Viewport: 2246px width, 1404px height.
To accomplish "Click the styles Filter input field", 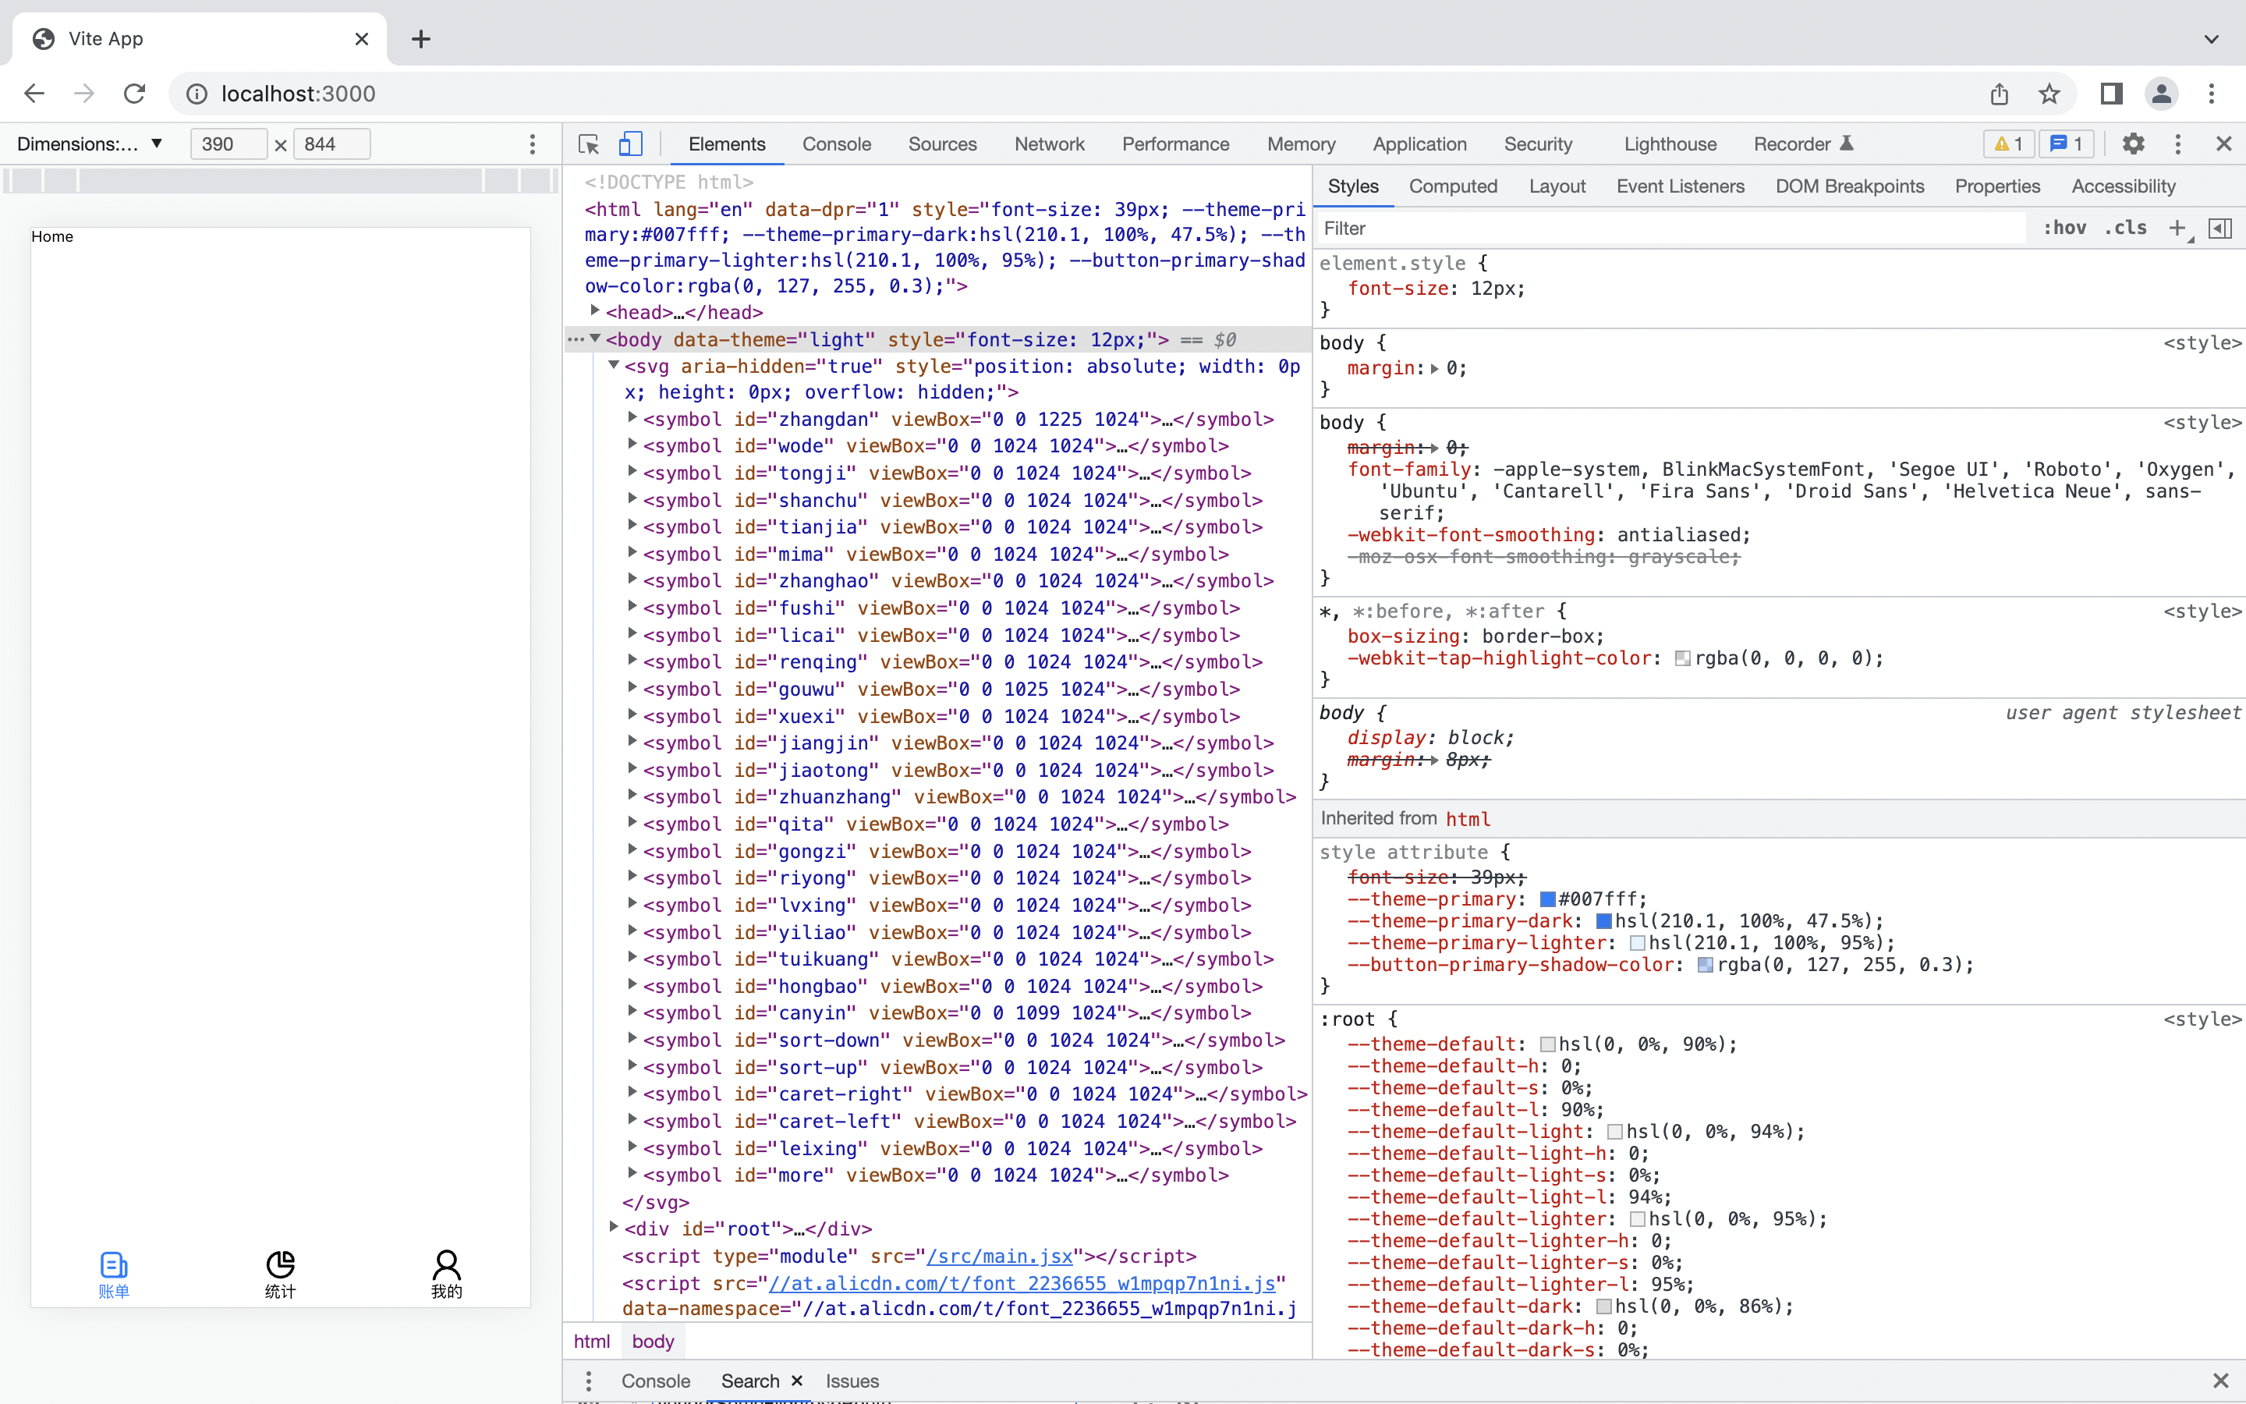I will pos(1670,229).
